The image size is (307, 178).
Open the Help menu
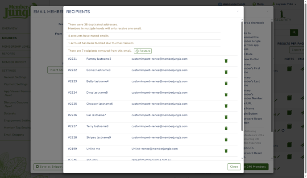click(258, 4)
